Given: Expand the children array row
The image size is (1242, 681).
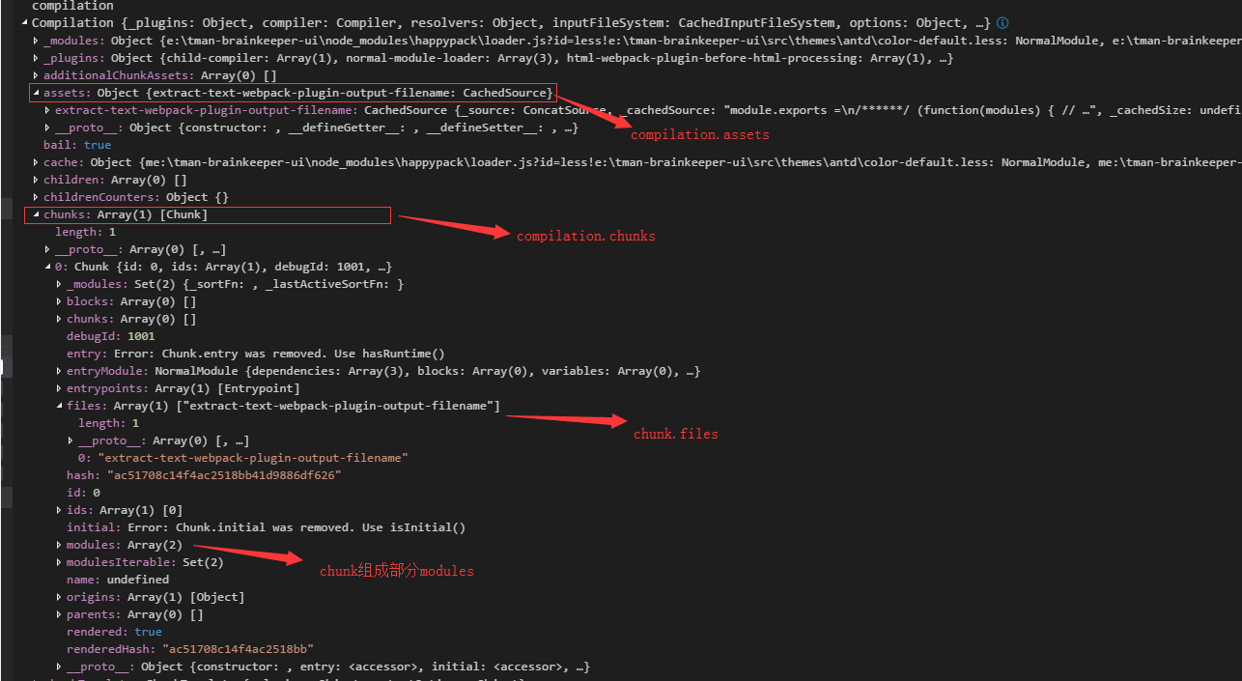Looking at the screenshot, I should click(x=36, y=180).
